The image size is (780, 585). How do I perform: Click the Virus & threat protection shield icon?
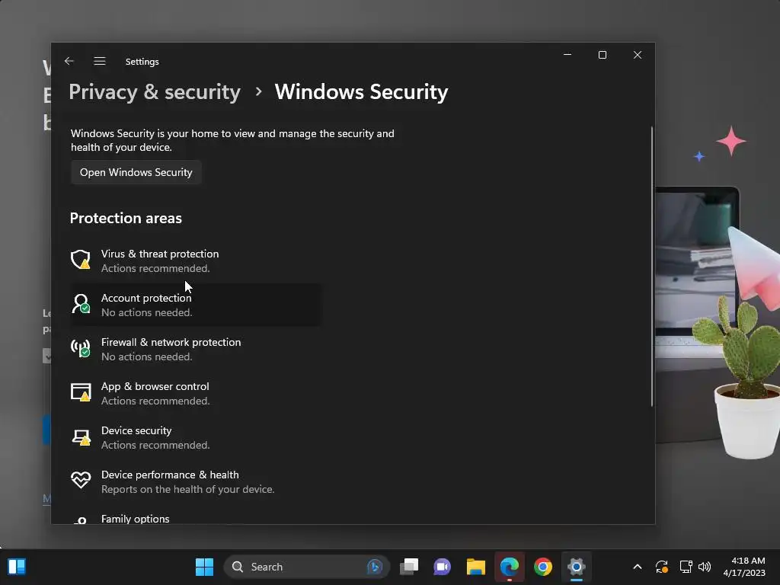tap(81, 260)
